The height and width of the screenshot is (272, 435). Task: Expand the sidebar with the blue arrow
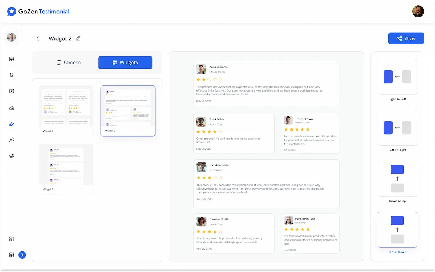pos(22,255)
